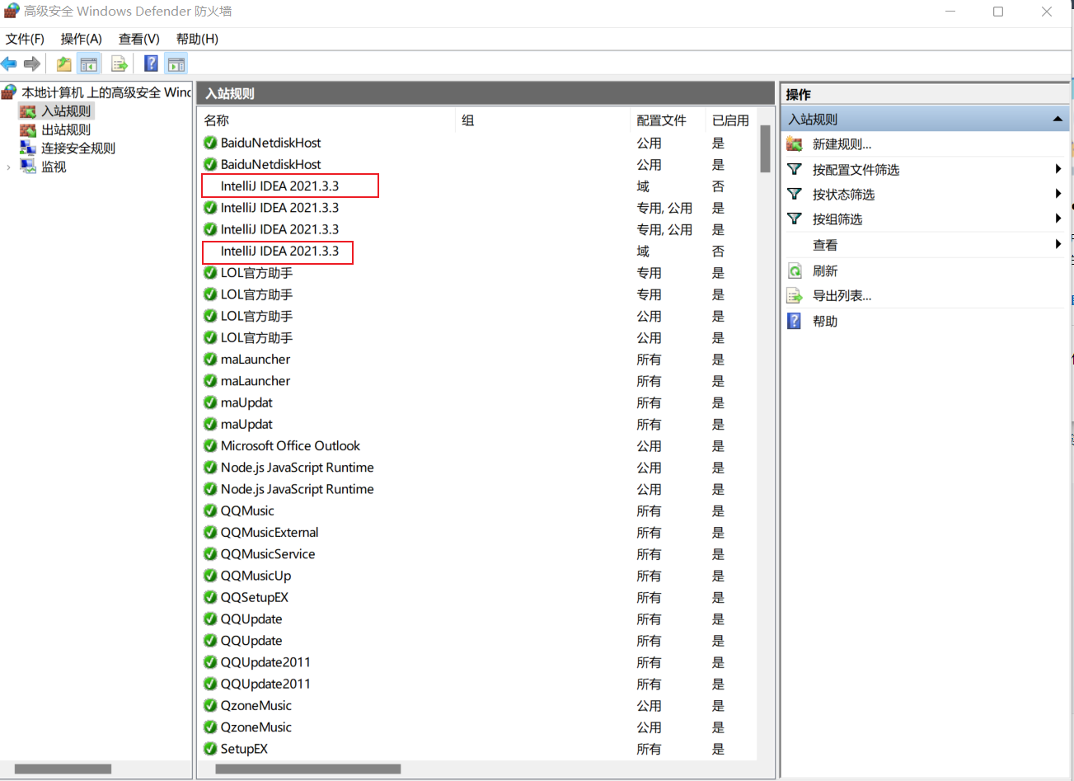The image size is (1074, 781).
Task: Open the 按状态筛选 submenu arrow
Action: coord(1058,194)
